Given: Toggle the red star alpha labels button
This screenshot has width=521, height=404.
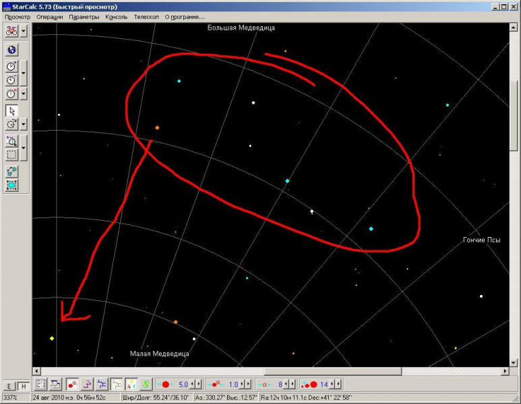Looking at the screenshot, I should coord(71,384).
